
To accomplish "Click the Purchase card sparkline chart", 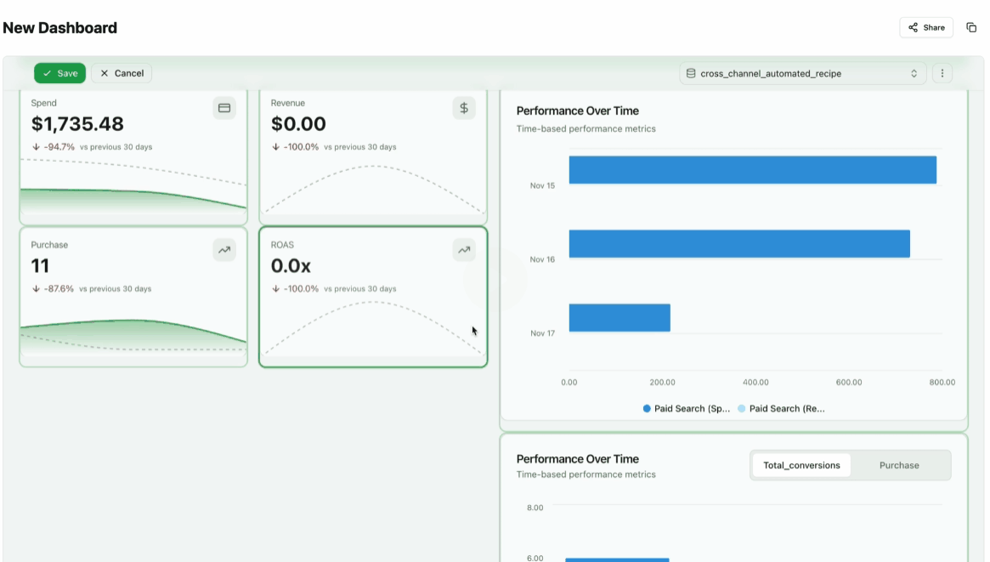I will [133, 336].
